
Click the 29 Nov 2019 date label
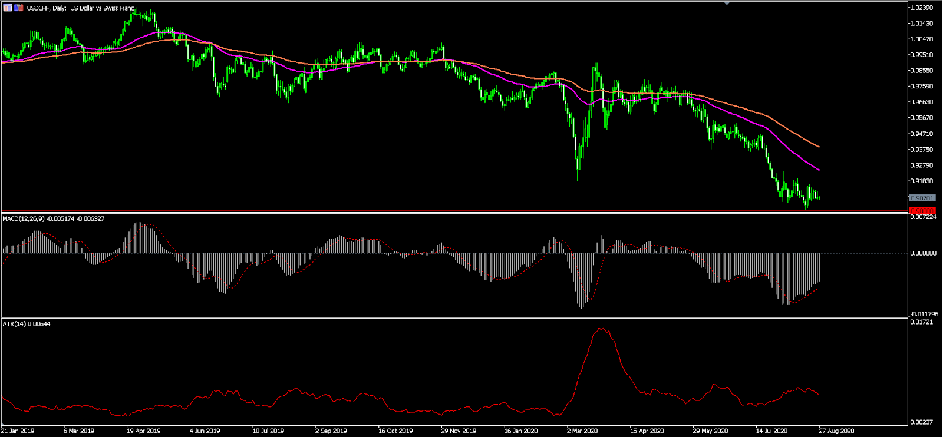pos(459,431)
